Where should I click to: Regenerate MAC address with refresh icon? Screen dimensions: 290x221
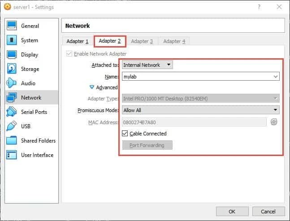click(274, 122)
